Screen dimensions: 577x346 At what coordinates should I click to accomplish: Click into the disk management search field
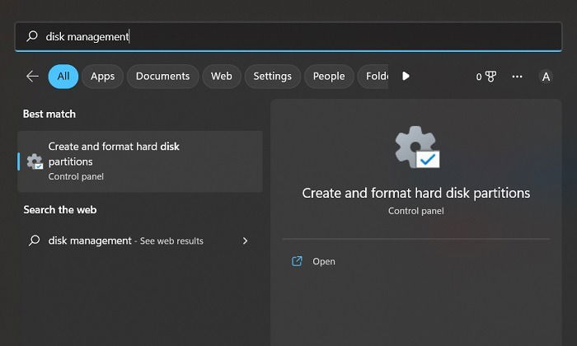click(288, 36)
